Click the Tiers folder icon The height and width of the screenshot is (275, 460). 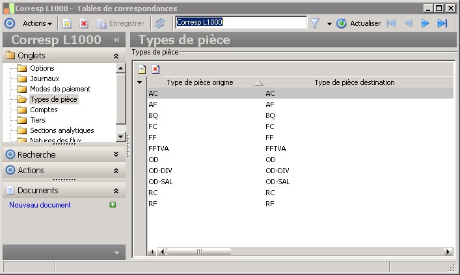21,120
